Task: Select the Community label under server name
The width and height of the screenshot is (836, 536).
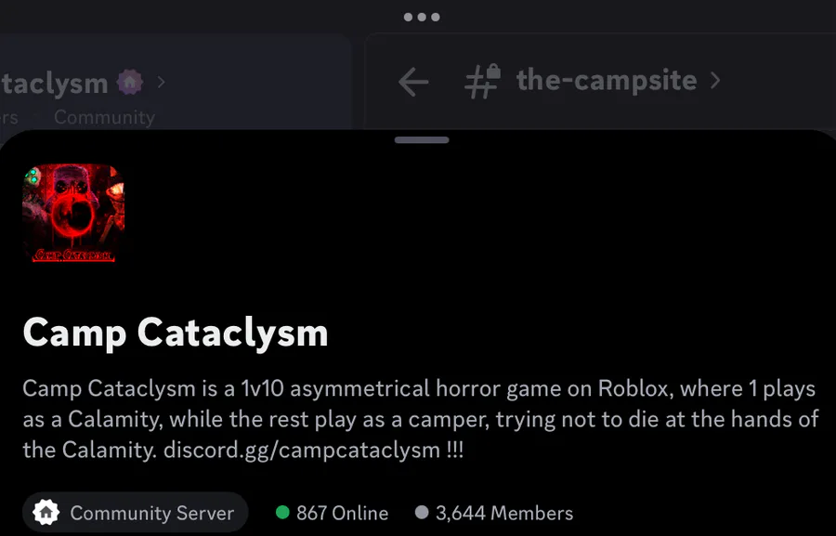Action: click(x=104, y=117)
